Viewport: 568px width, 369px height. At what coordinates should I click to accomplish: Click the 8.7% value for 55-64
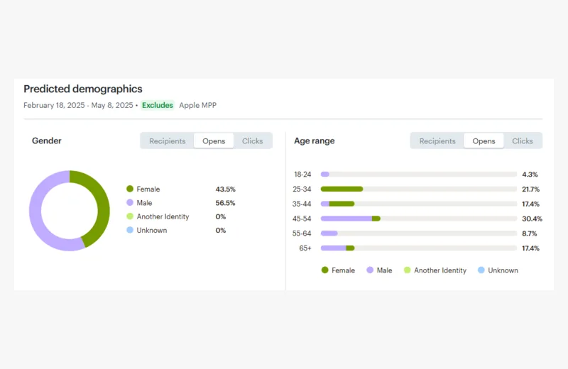tap(529, 233)
